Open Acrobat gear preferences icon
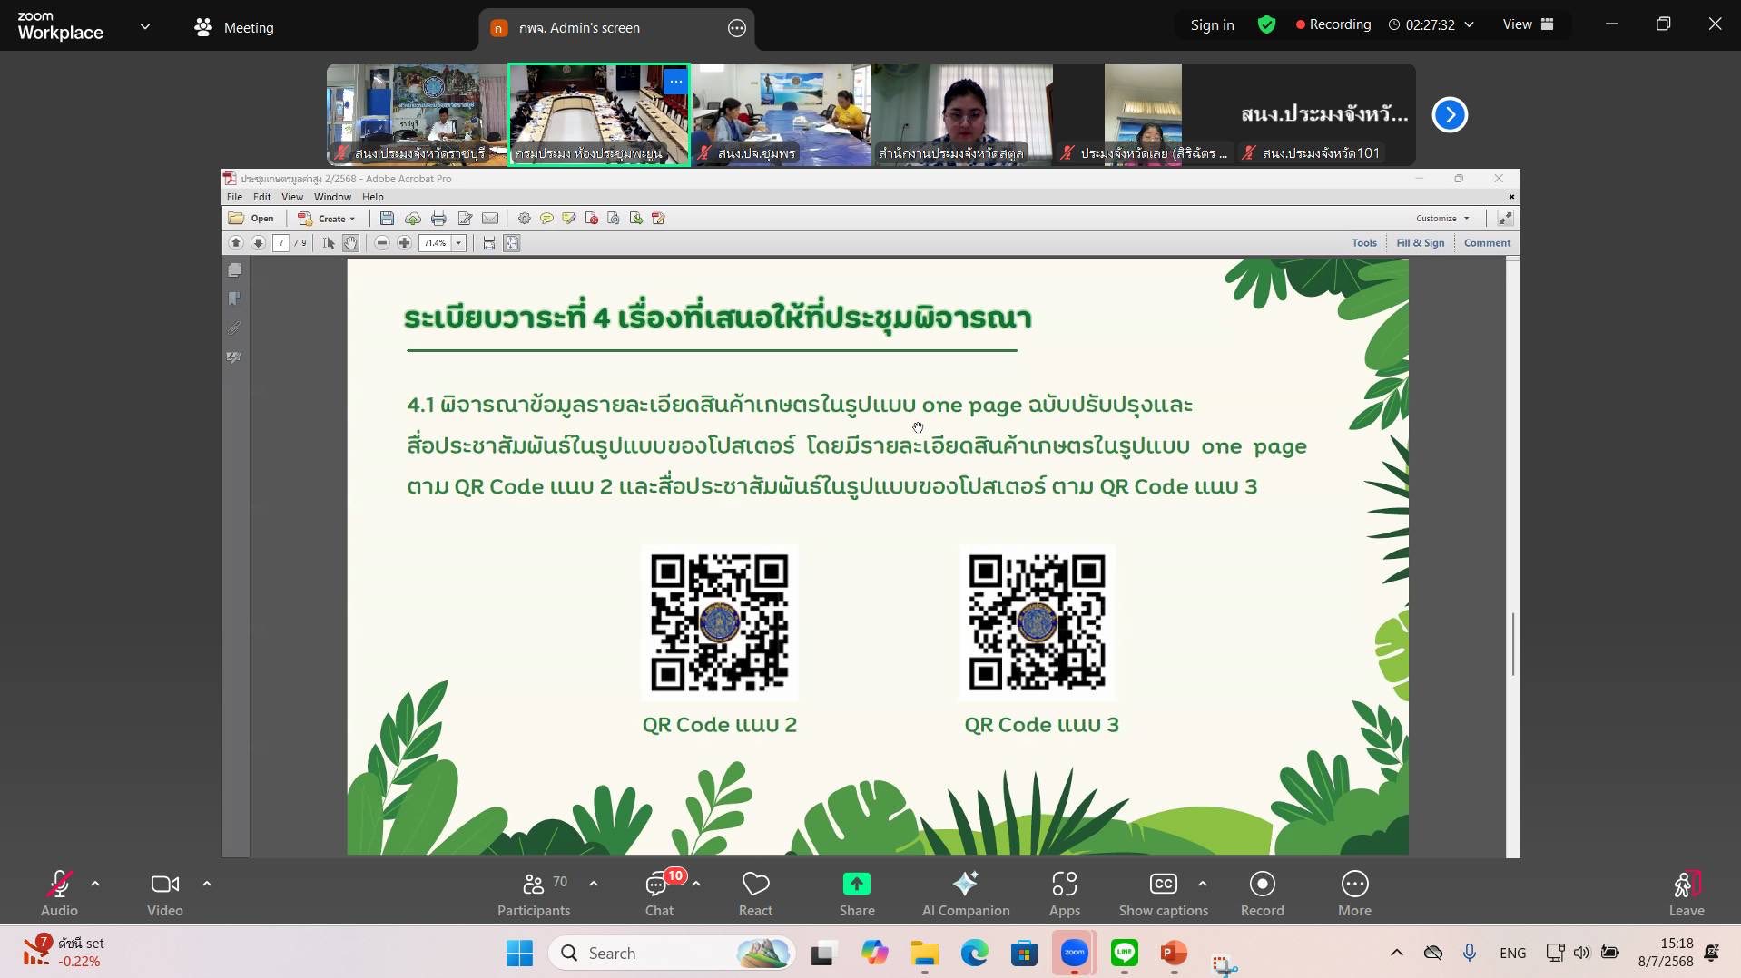The image size is (1741, 978). coord(524,219)
